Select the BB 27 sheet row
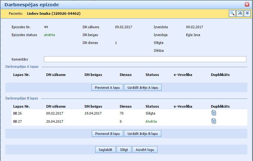253x161 pixels. tap(18, 121)
